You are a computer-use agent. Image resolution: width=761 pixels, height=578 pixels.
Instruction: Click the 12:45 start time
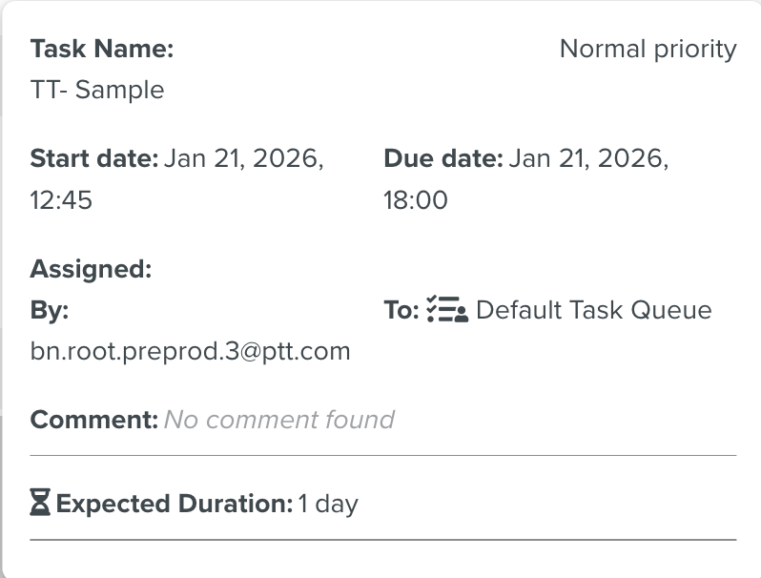click(61, 200)
